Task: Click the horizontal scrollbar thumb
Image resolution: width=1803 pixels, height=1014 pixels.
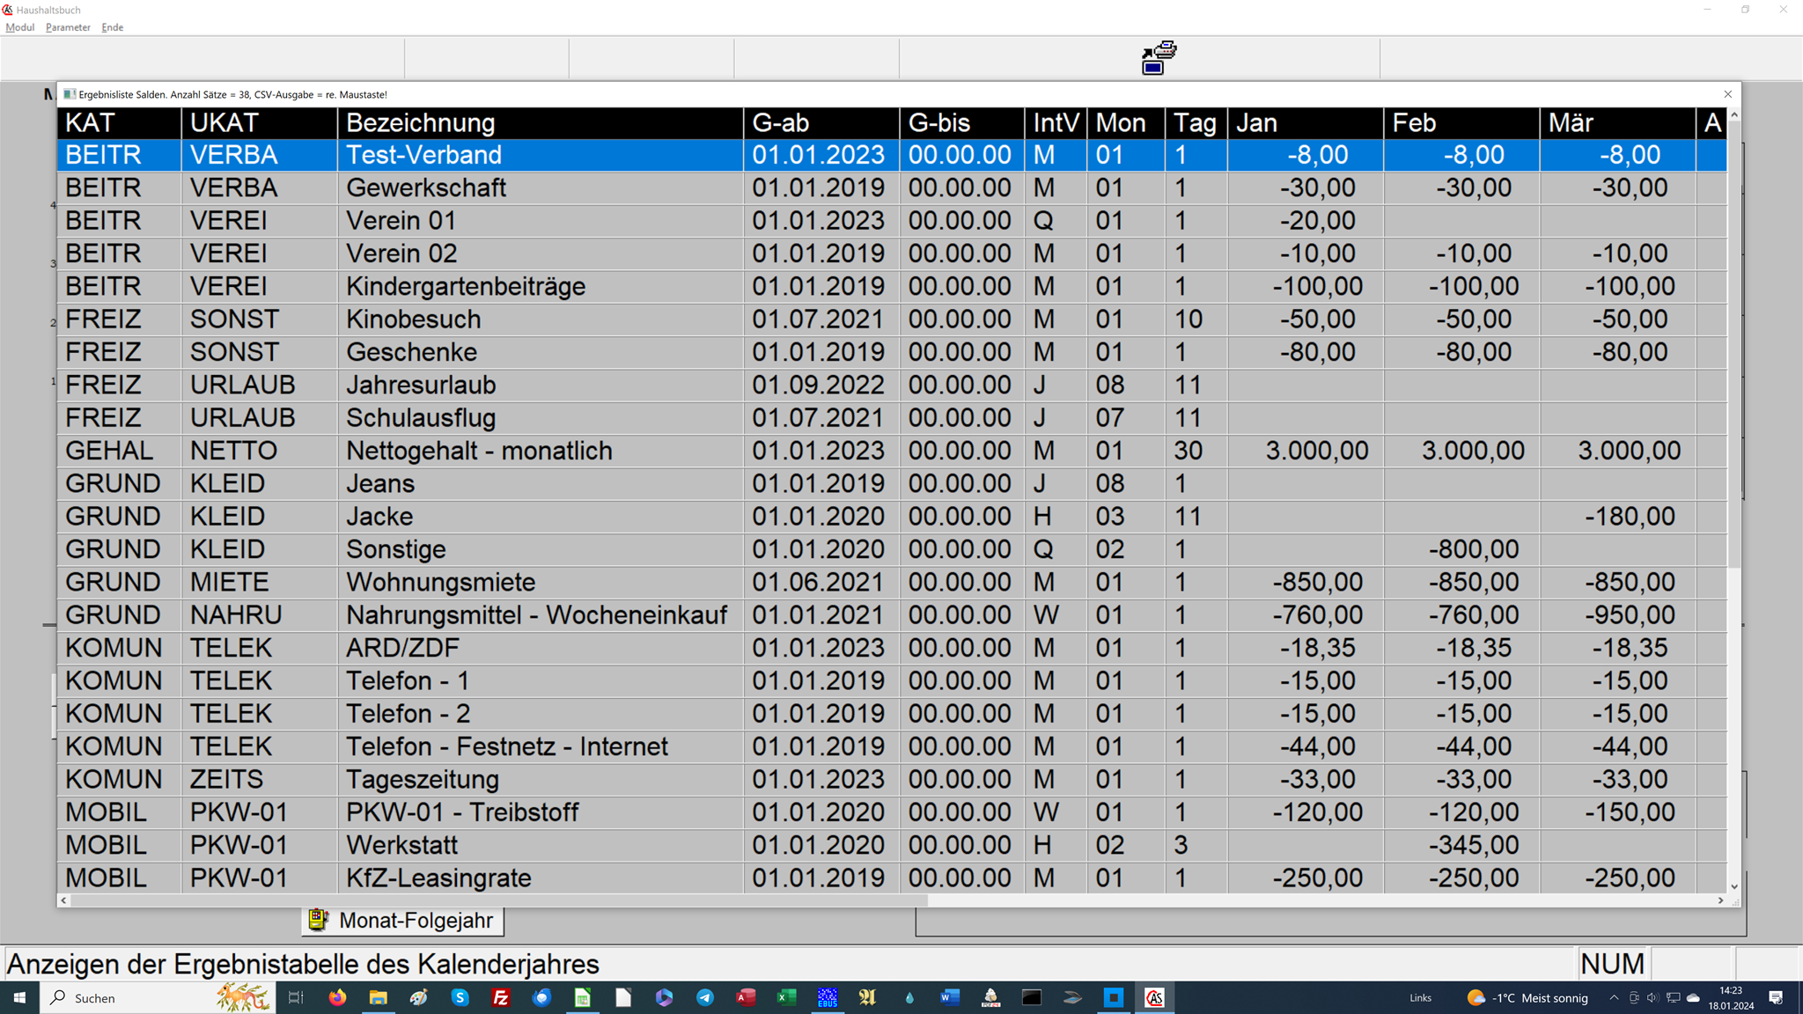Action: pyautogui.click(x=499, y=900)
